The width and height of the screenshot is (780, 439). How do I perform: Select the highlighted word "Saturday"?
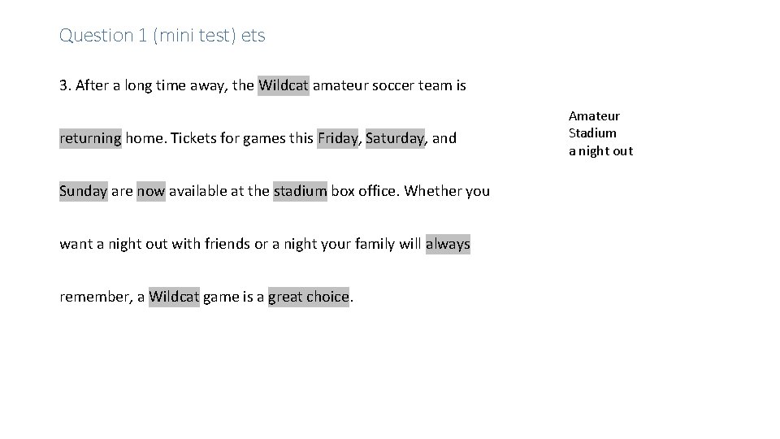396,138
